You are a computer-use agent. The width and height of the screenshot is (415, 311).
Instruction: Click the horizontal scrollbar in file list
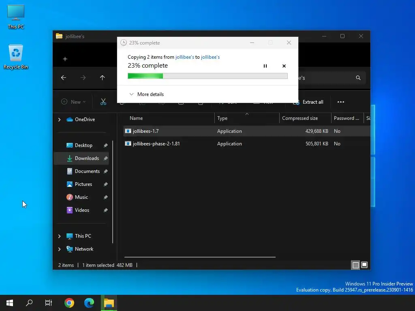pyautogui.click(x=200, y=257)
